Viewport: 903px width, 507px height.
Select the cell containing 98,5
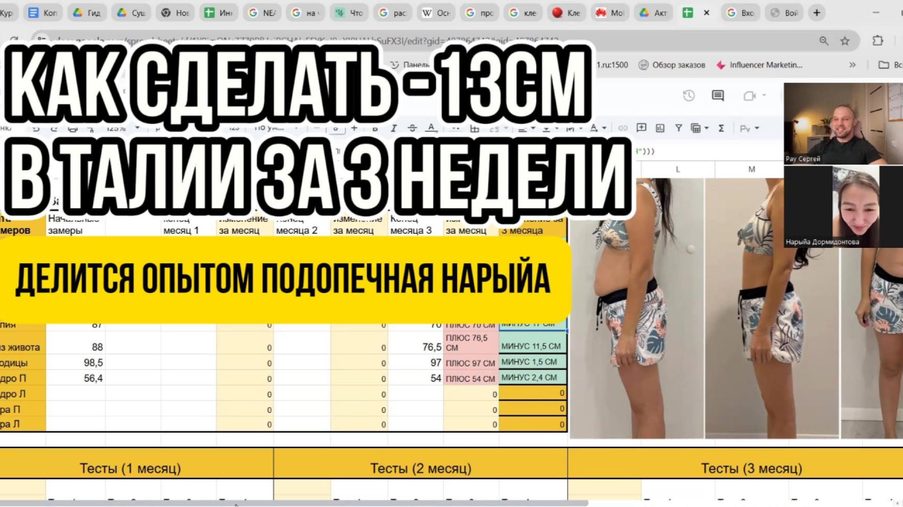[75, 363]
